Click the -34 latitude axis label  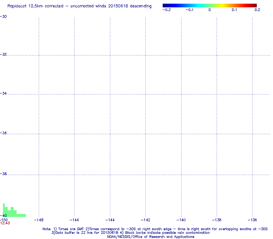[3, 93]
